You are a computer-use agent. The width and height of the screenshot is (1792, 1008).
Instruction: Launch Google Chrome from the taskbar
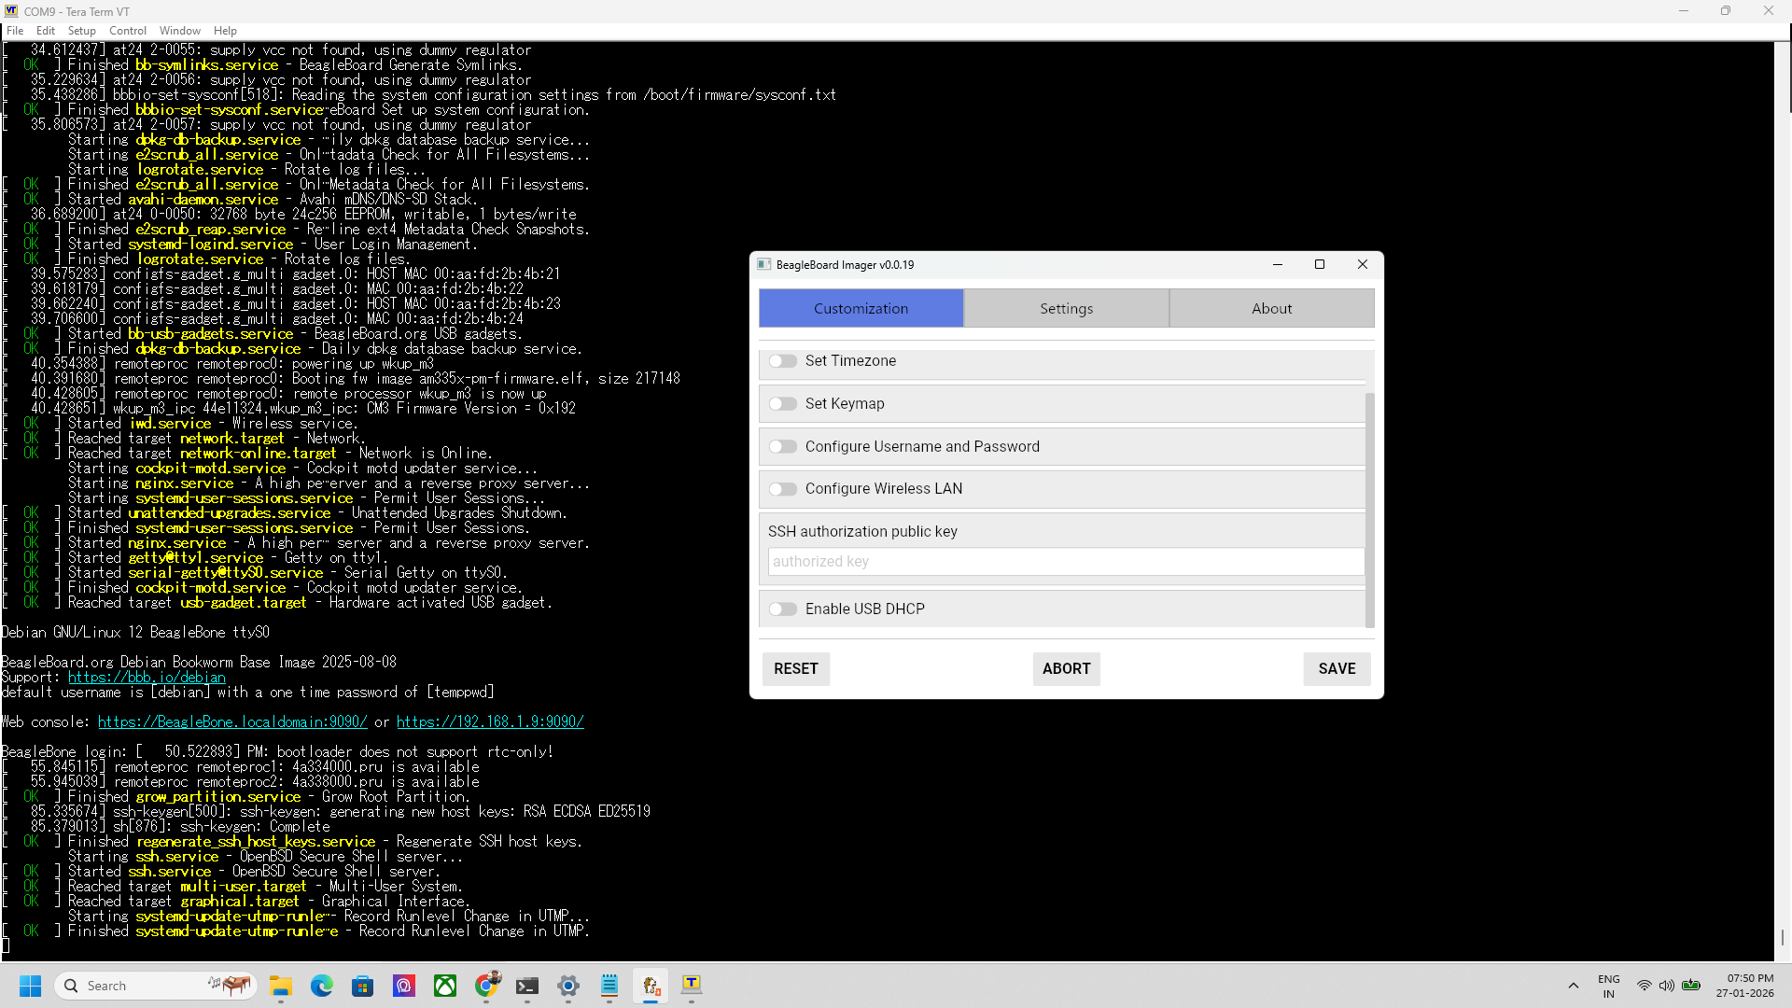[x=486, y=986]
